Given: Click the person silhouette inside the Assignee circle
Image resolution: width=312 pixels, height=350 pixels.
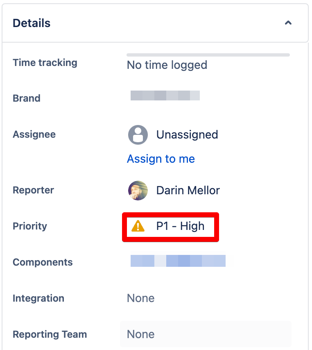Looking at the screenshot, I should click(x=138, y=135).
